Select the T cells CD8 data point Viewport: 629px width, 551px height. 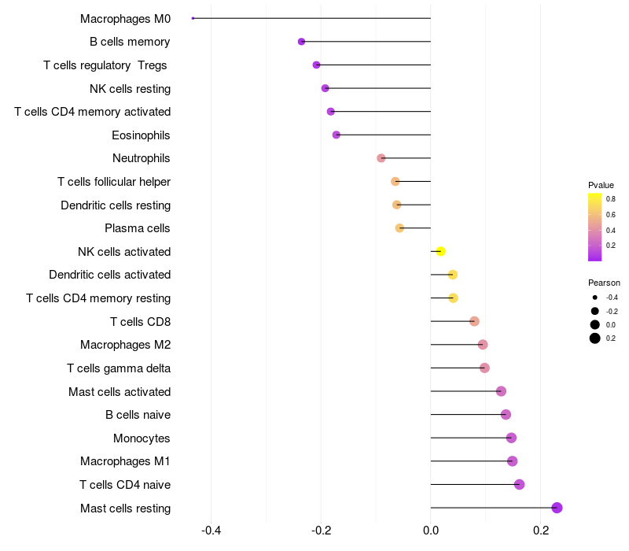(x=474, y=321)
